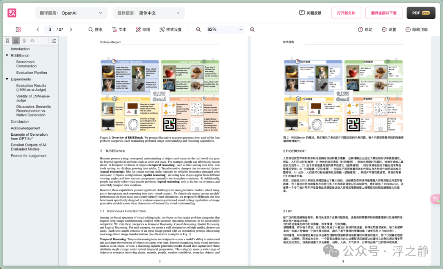
Task: Open the 82% zoom level dropdown
Action: [x=225, y=30]
